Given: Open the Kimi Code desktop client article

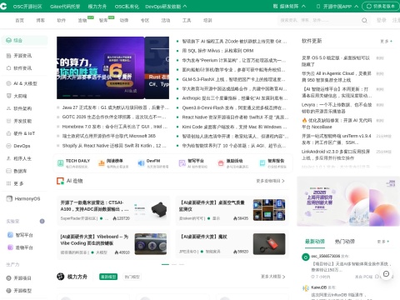Looking at the screenshot, I should (x=234, y=127).
